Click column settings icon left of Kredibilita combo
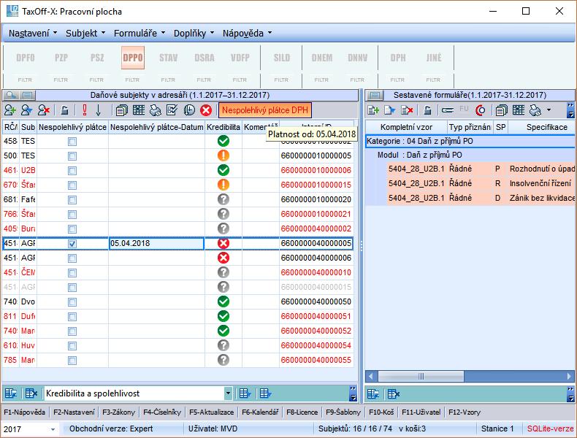Screen dimensions: 577x438 click(x=11, y=393)
